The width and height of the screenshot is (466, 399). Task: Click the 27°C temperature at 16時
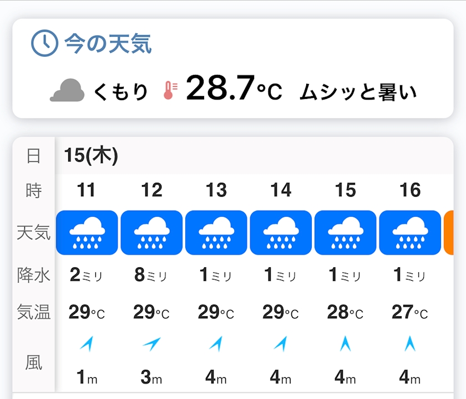410,312
